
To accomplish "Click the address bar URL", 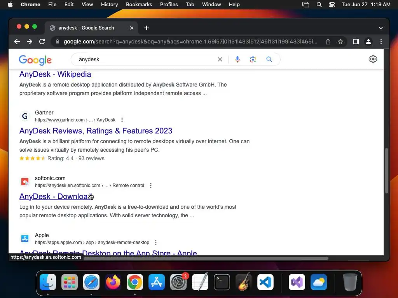I will [190, 42].
